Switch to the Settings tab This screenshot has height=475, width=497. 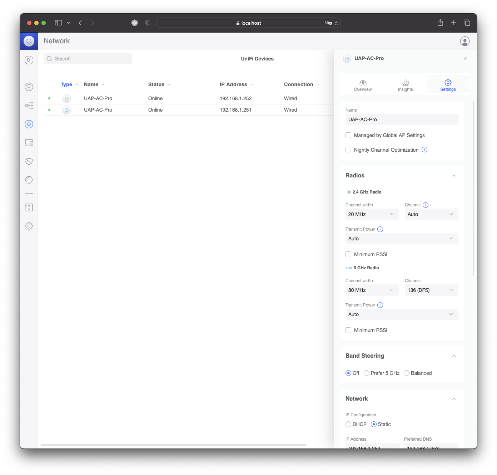(x=448, y=85)
